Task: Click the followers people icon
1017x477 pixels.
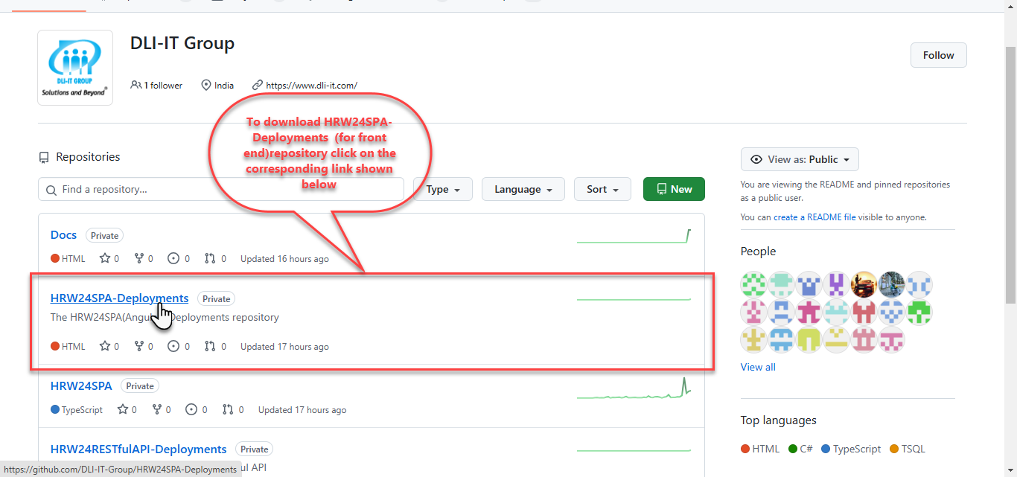Action: [136, 85]
